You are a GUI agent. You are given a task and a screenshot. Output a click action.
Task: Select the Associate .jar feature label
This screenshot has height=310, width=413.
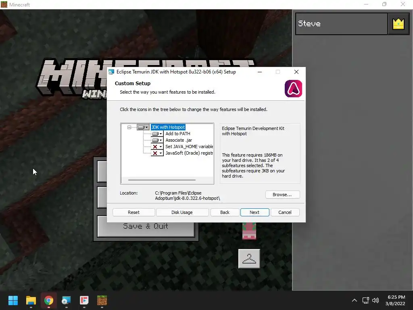coord(179,140)
